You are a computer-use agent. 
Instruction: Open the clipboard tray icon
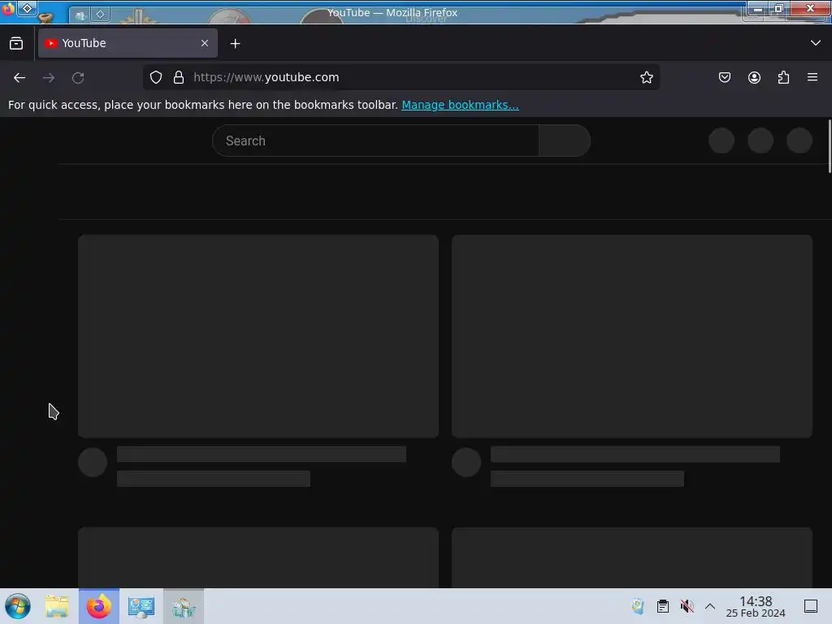pos(663,606)
